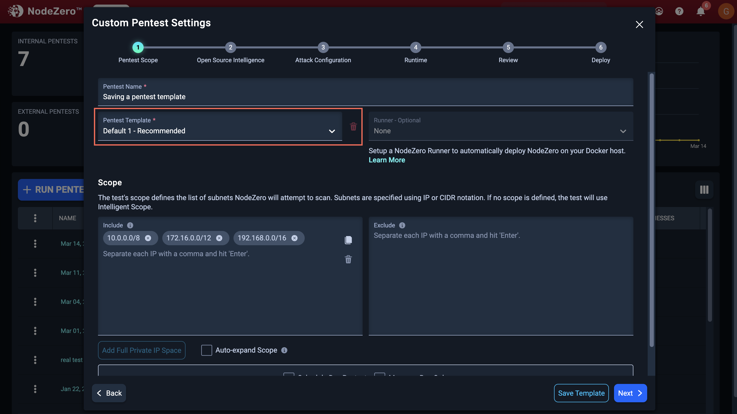737x414 pixels.
Task: Go to step 1 Pentest Scope
Action: (138, 47)
